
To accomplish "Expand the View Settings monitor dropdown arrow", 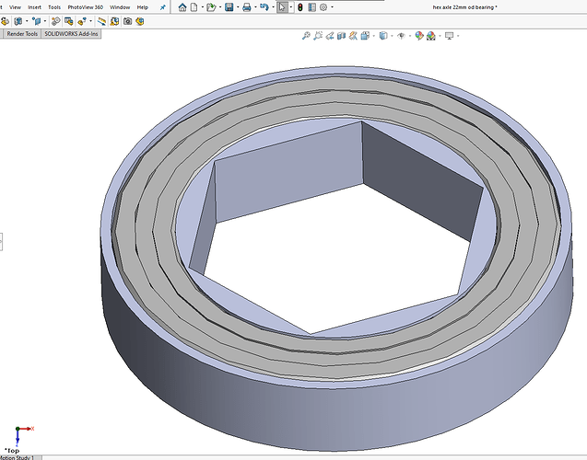I will coord(458,36).
